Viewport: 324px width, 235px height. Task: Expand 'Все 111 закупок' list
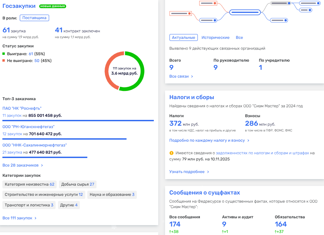[x=19, y=218]
